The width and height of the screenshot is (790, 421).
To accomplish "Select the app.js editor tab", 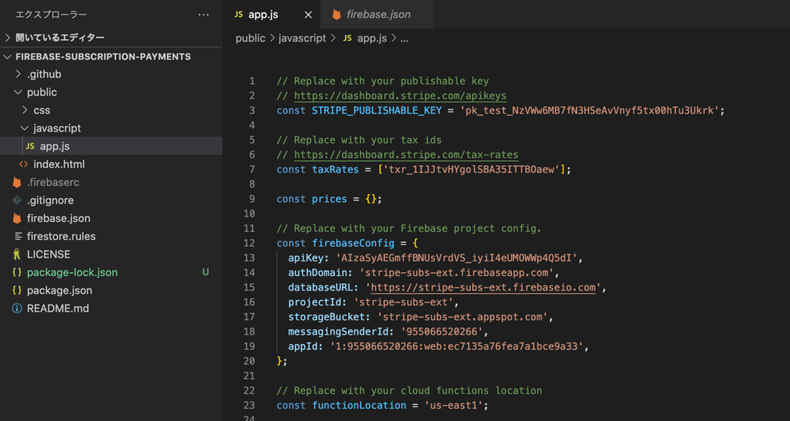I will click(x=272, y=14).
